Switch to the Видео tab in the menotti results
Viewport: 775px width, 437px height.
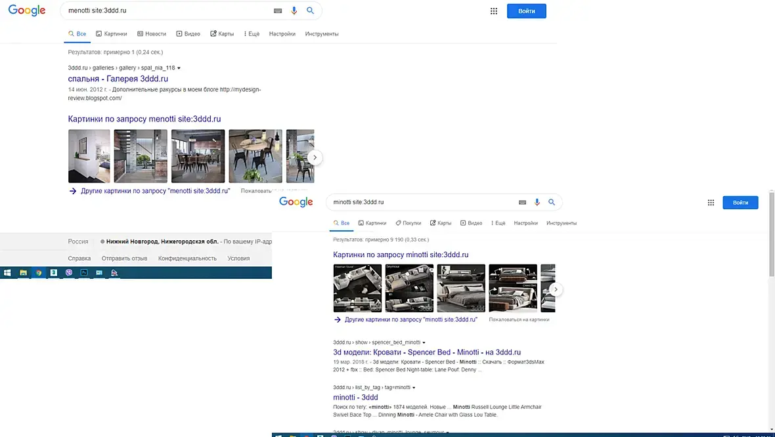click(x=188, y=33)
